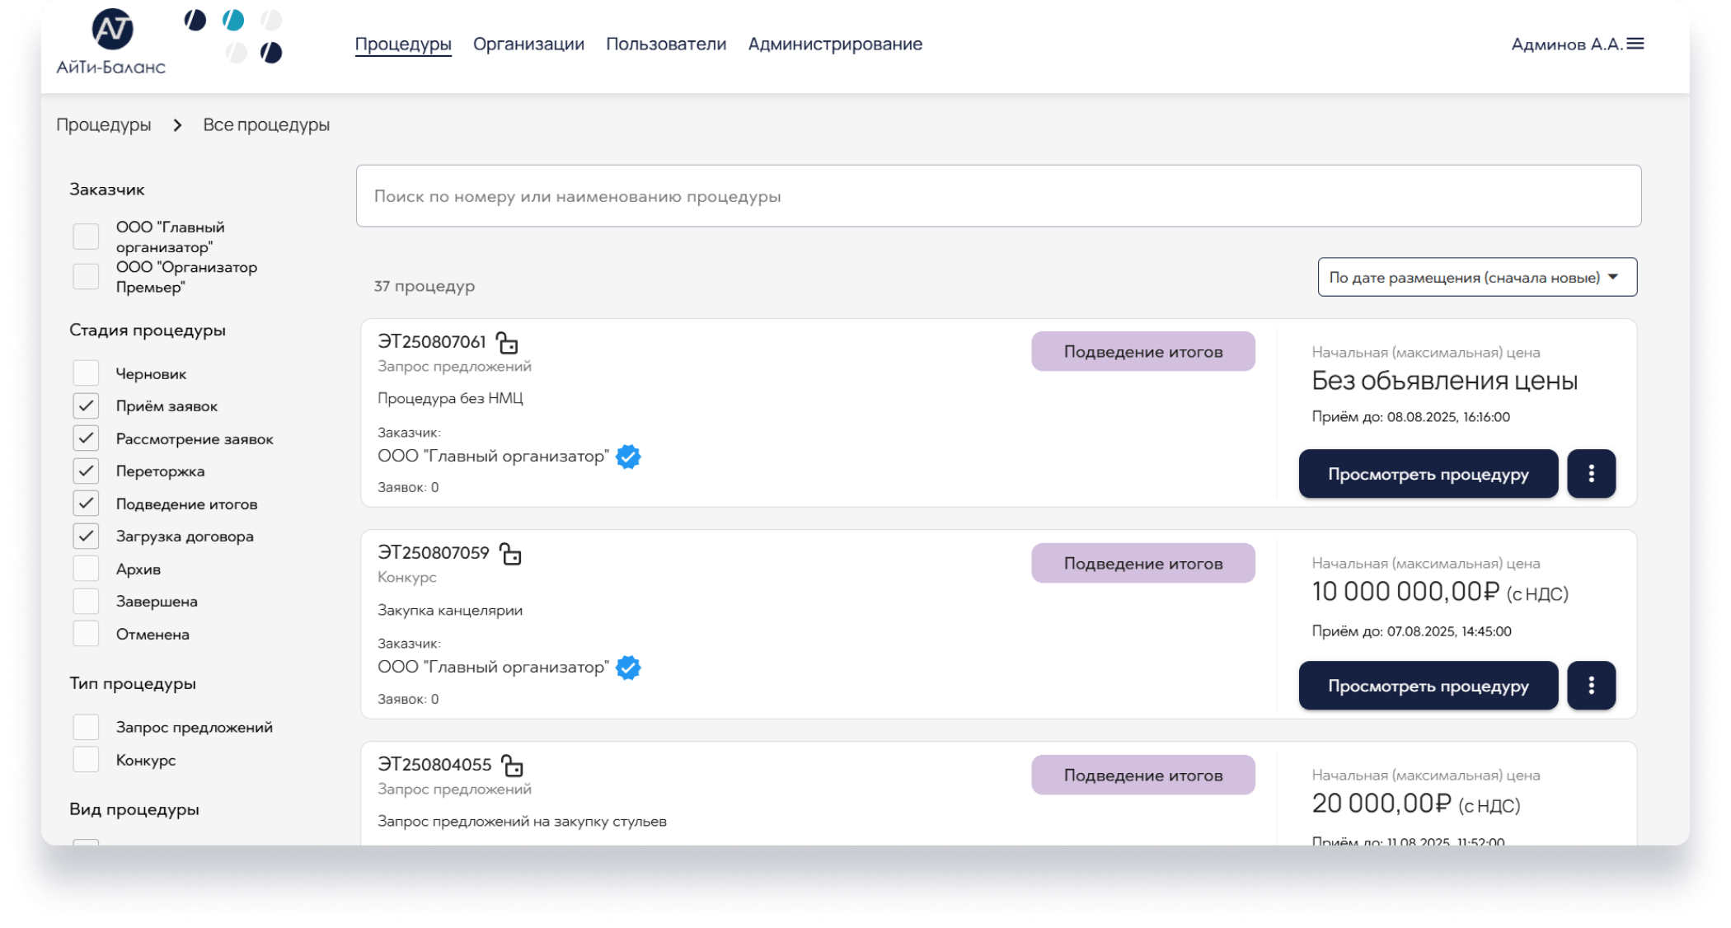
Task: Uncheck the Приём заявок stage filter
Action: (x=86, y=406)
